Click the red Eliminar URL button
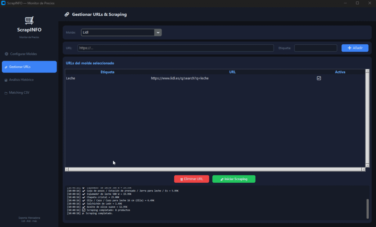Viewport: 376px width, 227px height. coord(191,179)
